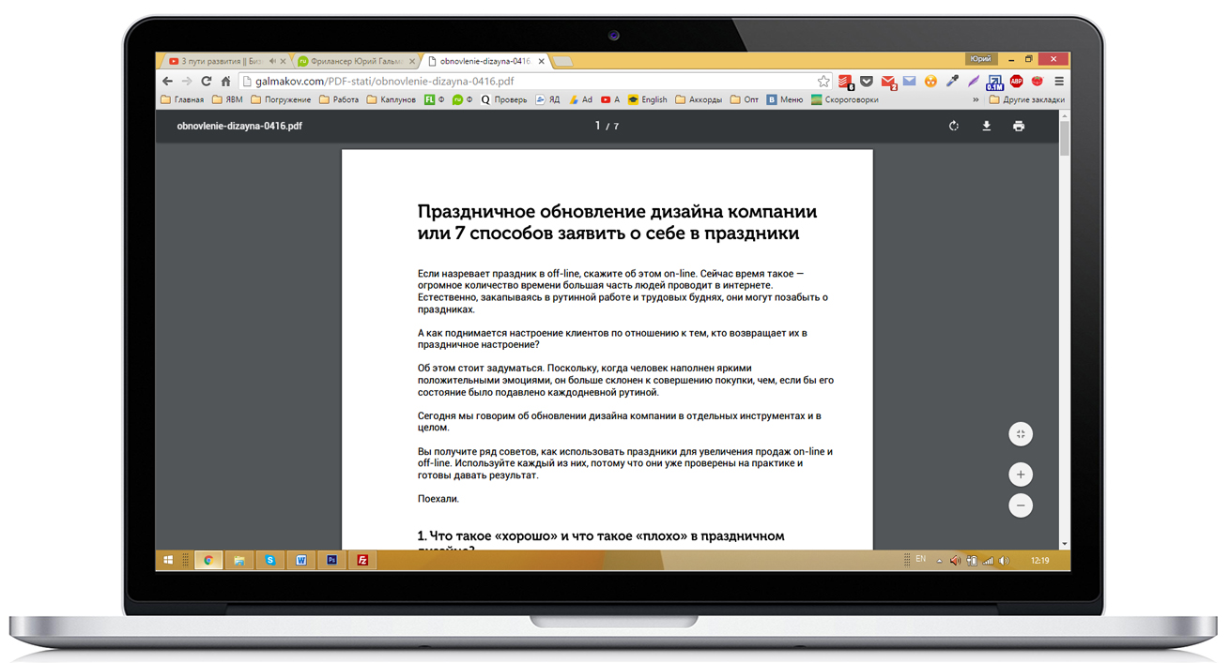
Task: Zoom out of the PDF
Action: tap(1021, 505)
